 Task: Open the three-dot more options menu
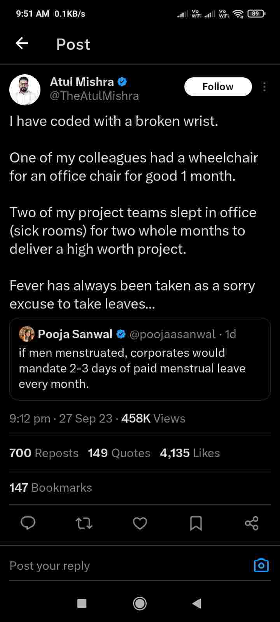[x=264, y=87]
